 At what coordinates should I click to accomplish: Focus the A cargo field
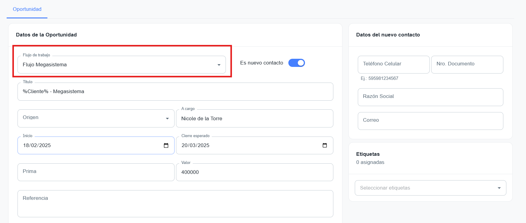(x=254, y=119)
